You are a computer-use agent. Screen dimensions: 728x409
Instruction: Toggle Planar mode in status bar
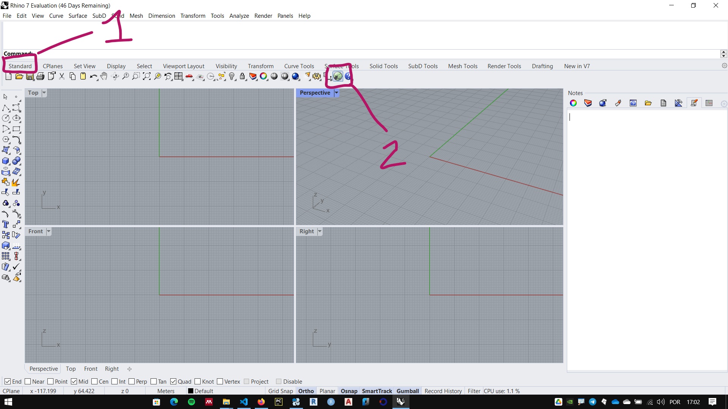pos(327,391)
